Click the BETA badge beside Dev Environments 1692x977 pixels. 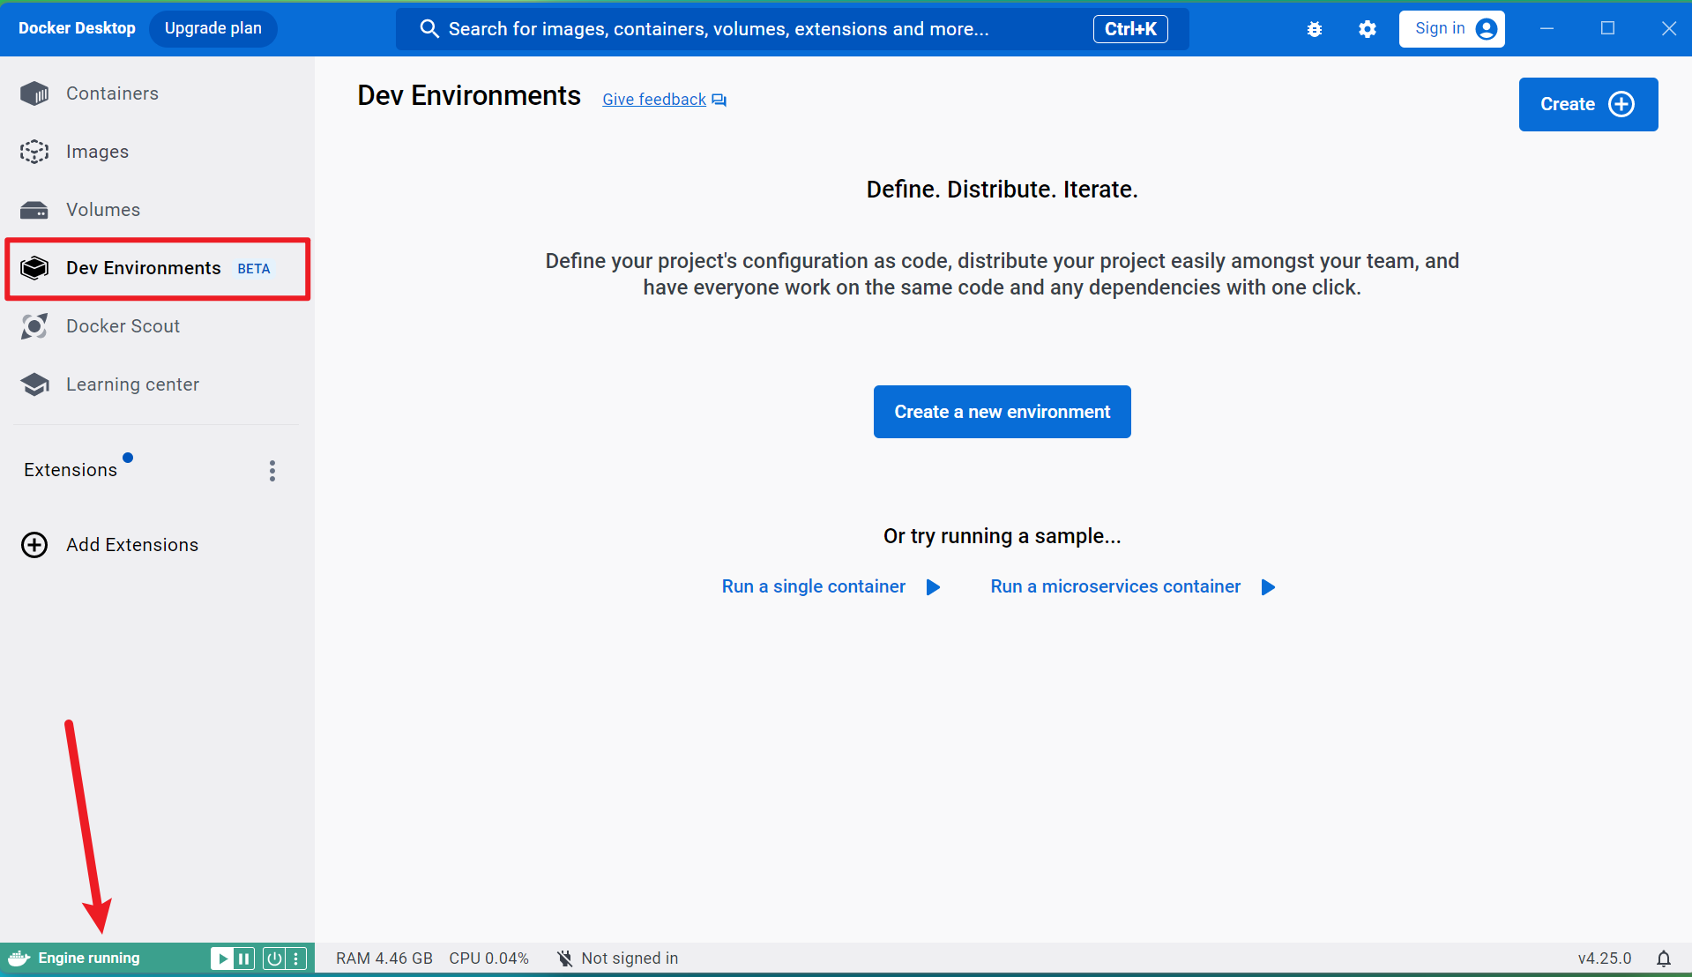pos(254,269)
